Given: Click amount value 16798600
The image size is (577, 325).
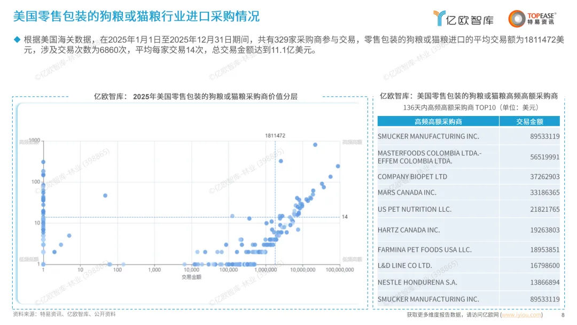Looking at the screenshot, I should (544, 265).
